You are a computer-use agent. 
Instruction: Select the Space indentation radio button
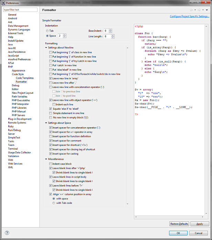click(x=47, y=36)
